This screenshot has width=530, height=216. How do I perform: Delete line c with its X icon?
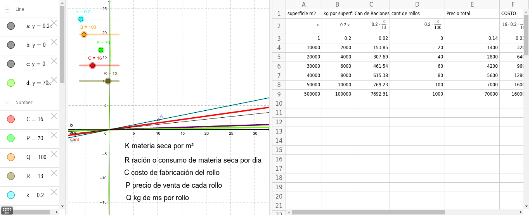click(x=54, y=61)
